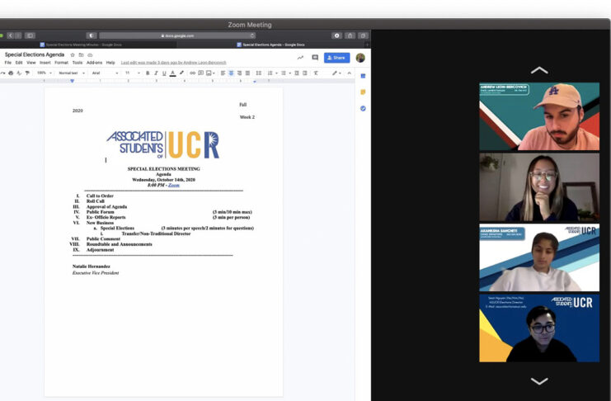Open the Tools menu
Image resolution: width=611 pixels, height=401 pixels.
tap(78, 63)
